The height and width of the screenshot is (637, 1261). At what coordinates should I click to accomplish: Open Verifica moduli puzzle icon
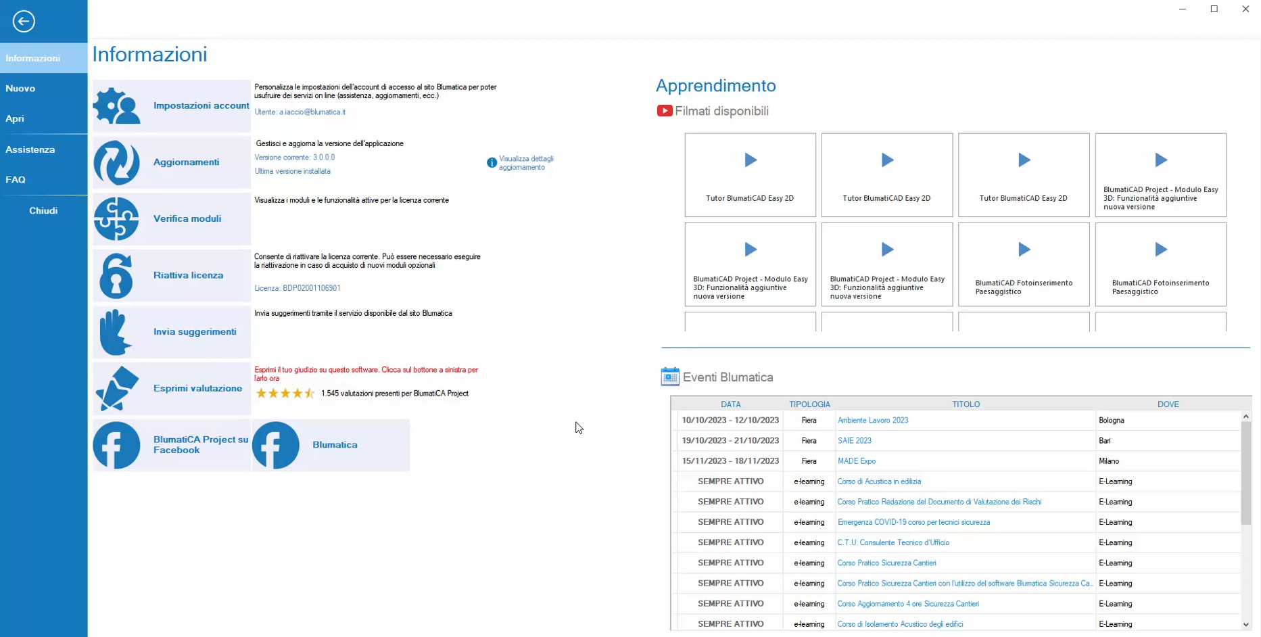[x=117, y=219]
